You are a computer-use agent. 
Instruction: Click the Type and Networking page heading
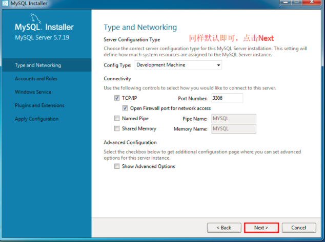[x=140, y=27]
